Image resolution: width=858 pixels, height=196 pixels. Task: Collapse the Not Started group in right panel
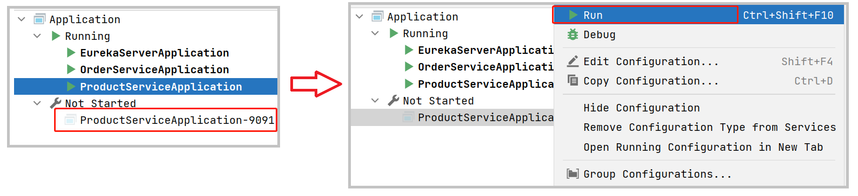pos(375,101)
